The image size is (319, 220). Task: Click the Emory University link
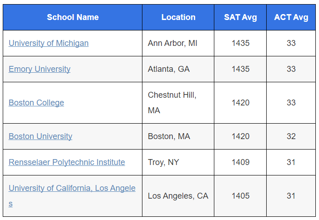pos(39,69)
